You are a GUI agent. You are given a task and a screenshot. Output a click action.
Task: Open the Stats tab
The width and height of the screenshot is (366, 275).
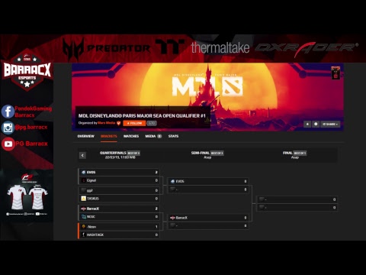point(173,136)
